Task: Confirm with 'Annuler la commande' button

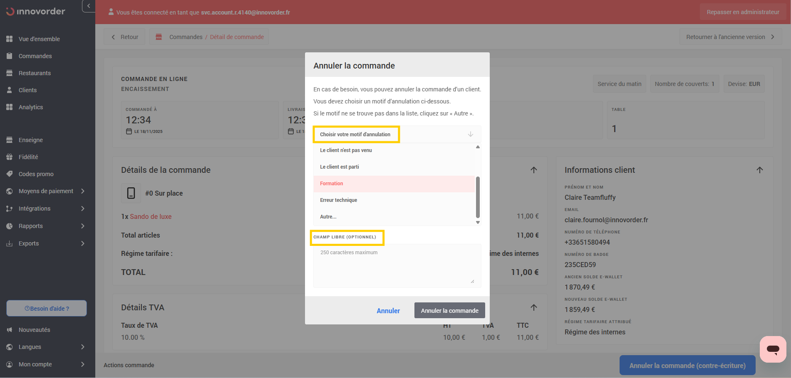Action: point(449,311)
